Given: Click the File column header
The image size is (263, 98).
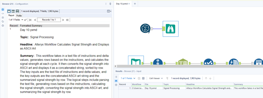Looking at the screenshot, I should point(153,84).
